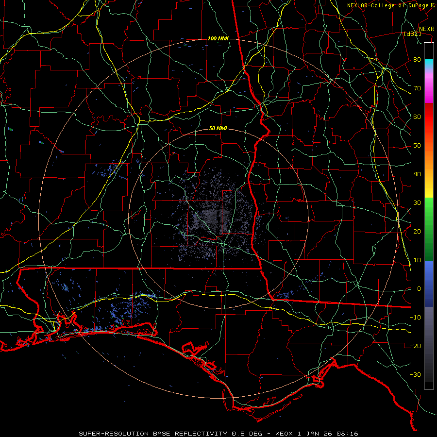437x437 pixels.
Task: Select the 20 dBZ scale label
Action: coord(417,231)
